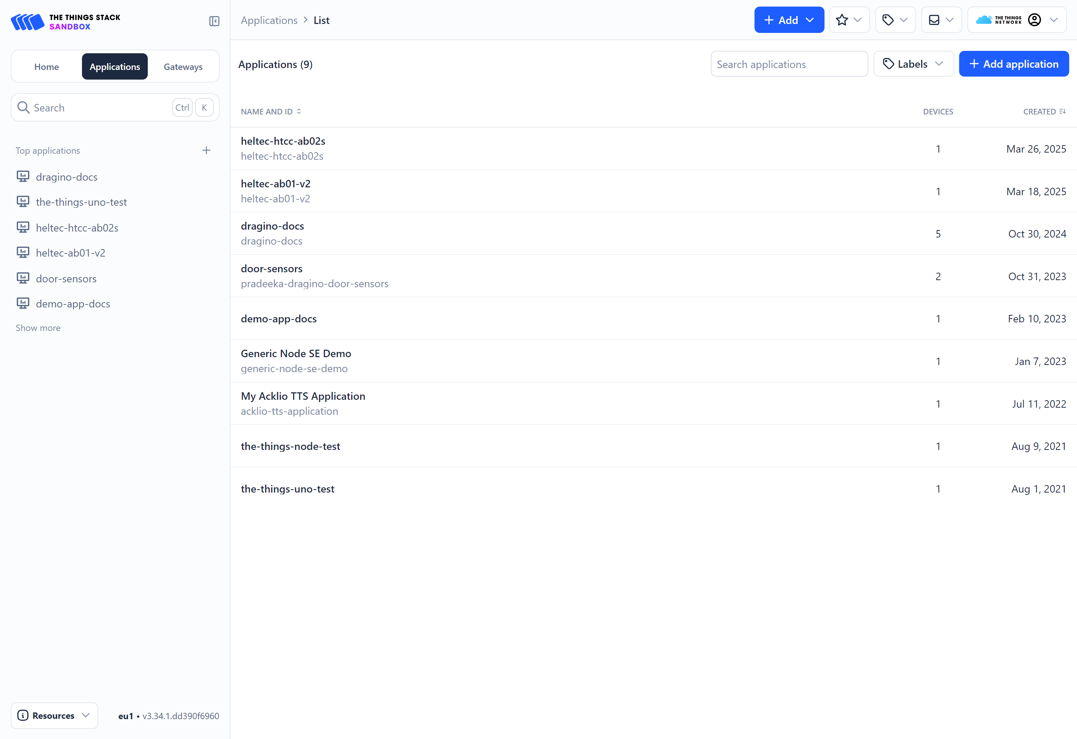Click the Search applications field
1077x739 pixels.
[789, 64]
